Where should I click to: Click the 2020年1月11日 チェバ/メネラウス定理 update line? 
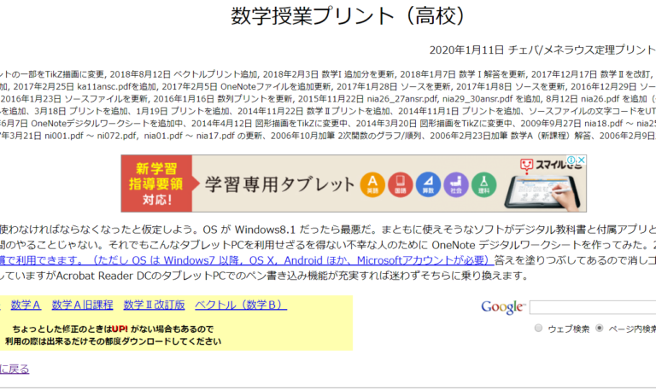point(542,50)
